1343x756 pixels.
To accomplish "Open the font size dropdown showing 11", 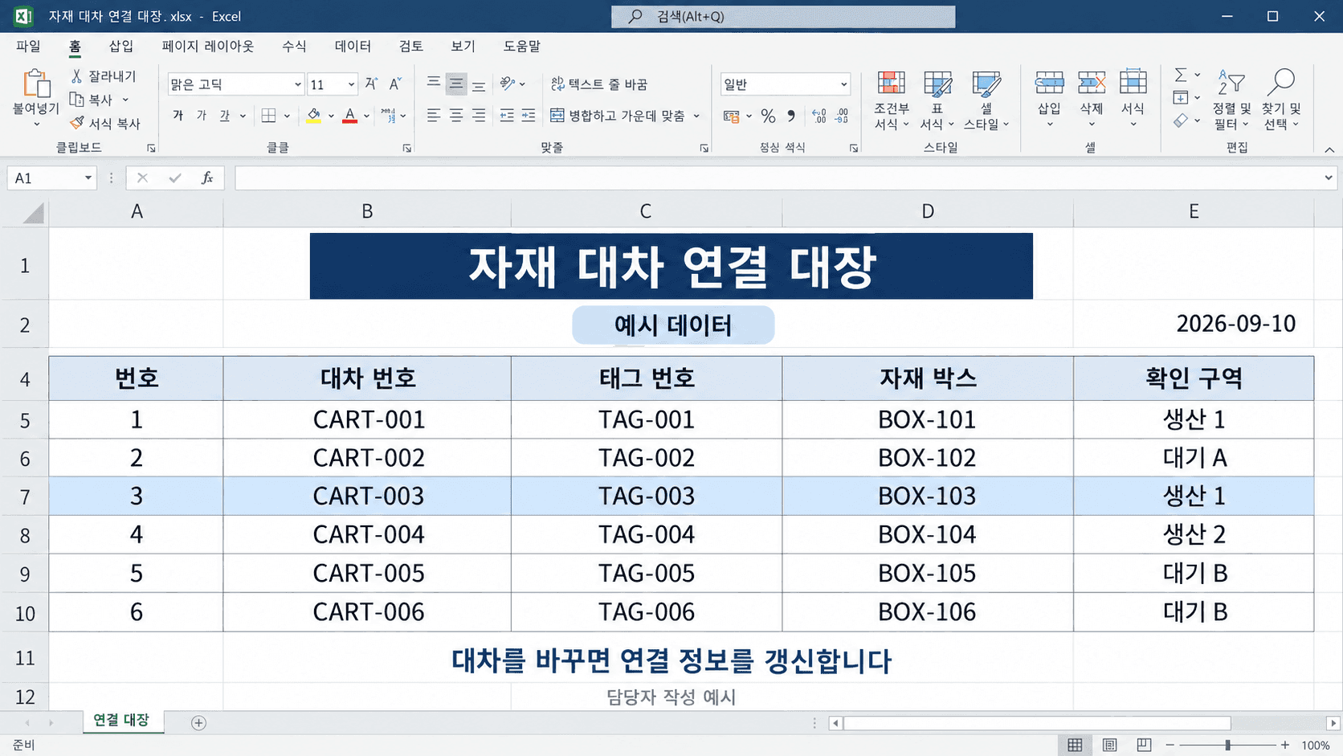I will (x=351, y=84).
